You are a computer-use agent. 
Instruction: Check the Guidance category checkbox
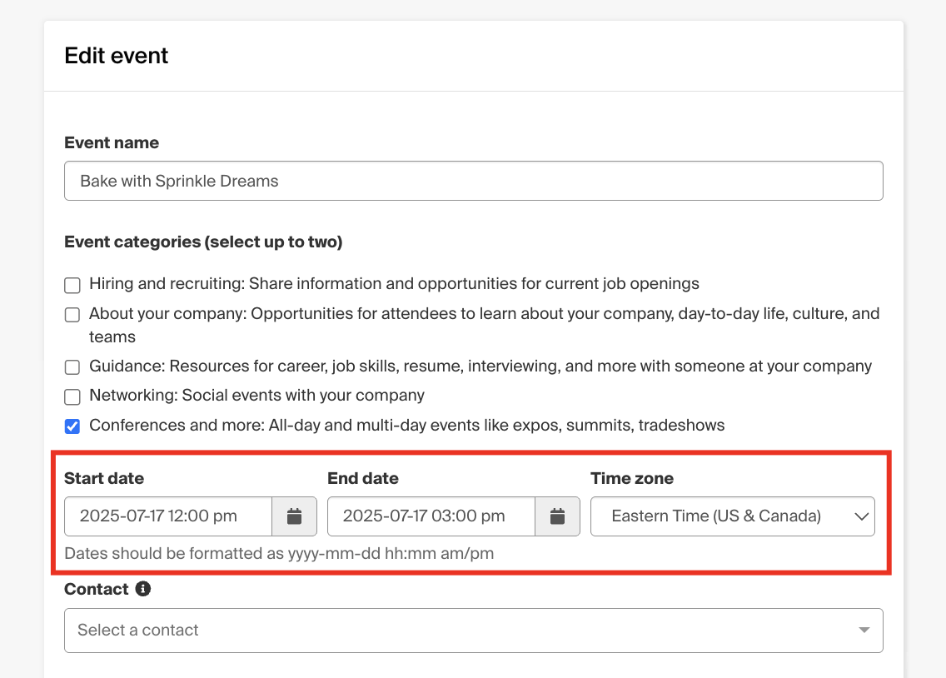tap(72, 366)
